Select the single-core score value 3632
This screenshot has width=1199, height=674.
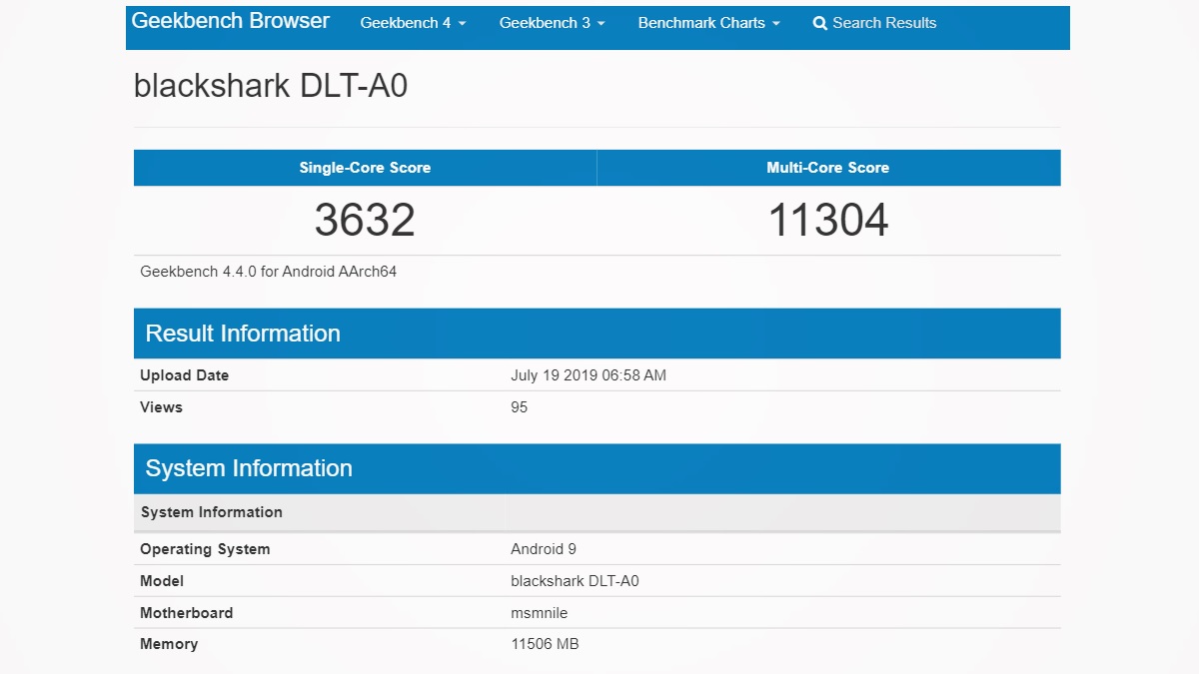pyautogui.click(x=365, y=220)
